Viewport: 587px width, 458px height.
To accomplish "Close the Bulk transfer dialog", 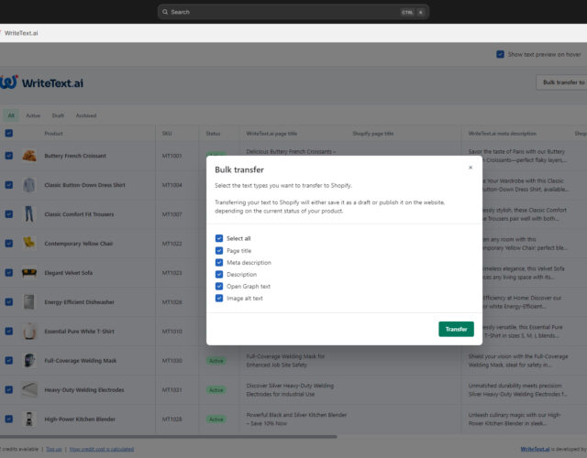I will [471, 168].
